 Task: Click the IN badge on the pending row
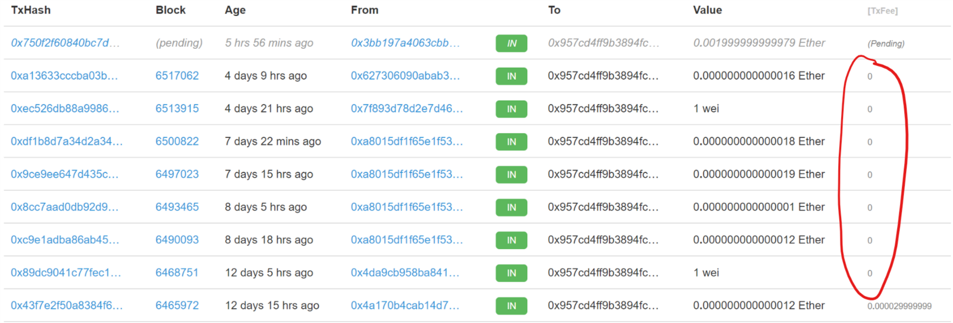[511, 43]
